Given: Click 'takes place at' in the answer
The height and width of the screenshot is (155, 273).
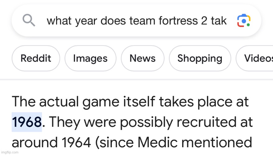Looking at the screenshot, I should point(204,102).
